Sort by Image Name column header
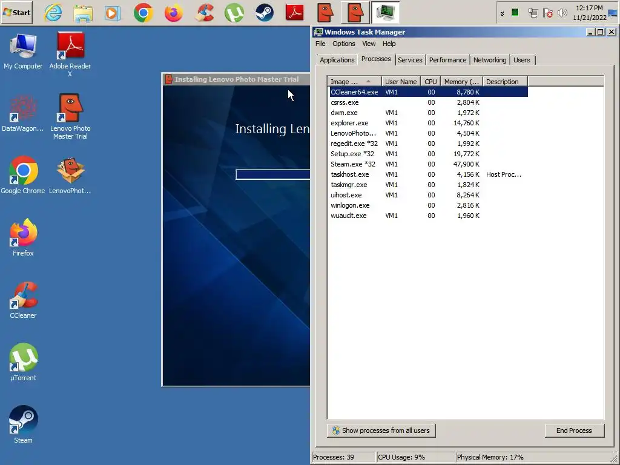620x465 pixels. (x=355, y=82)
